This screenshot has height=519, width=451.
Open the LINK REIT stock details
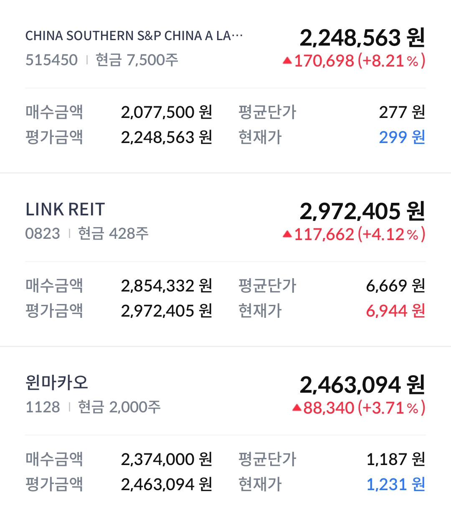point(65,210)
